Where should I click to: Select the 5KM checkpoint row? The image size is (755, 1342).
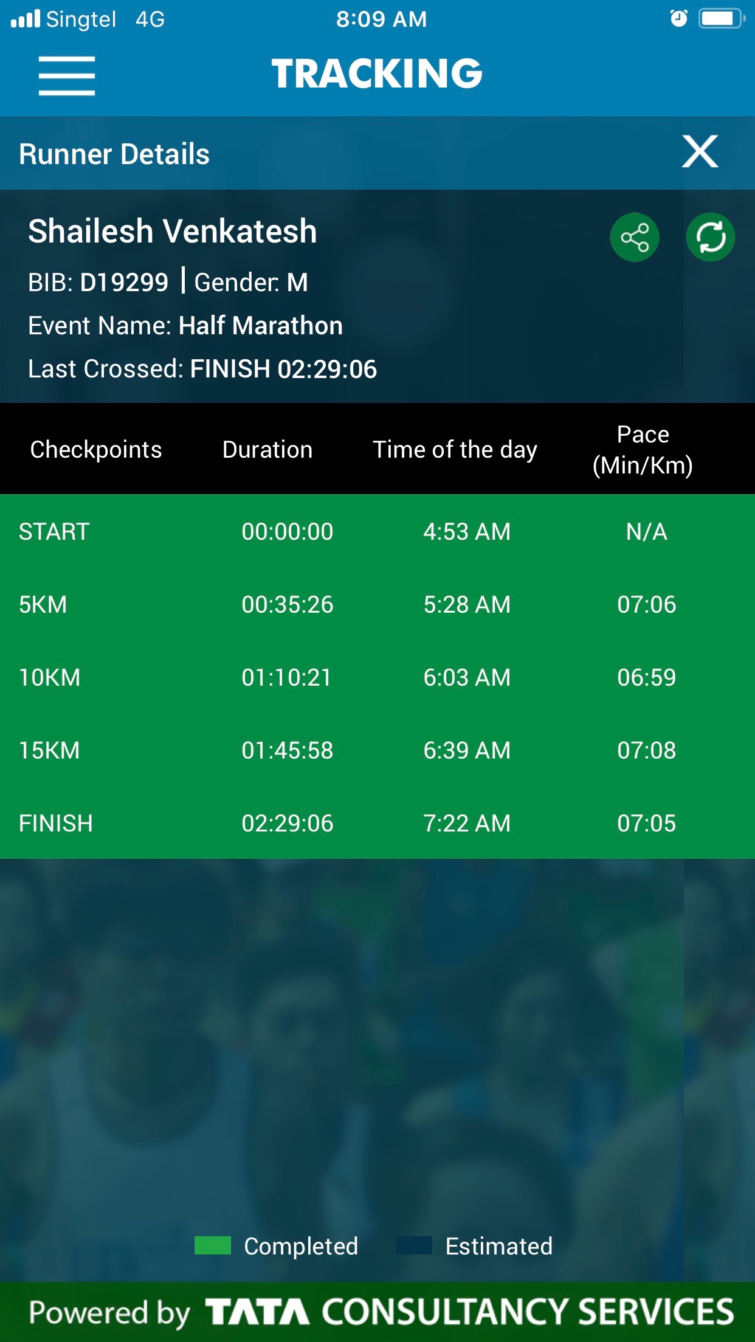377,604
